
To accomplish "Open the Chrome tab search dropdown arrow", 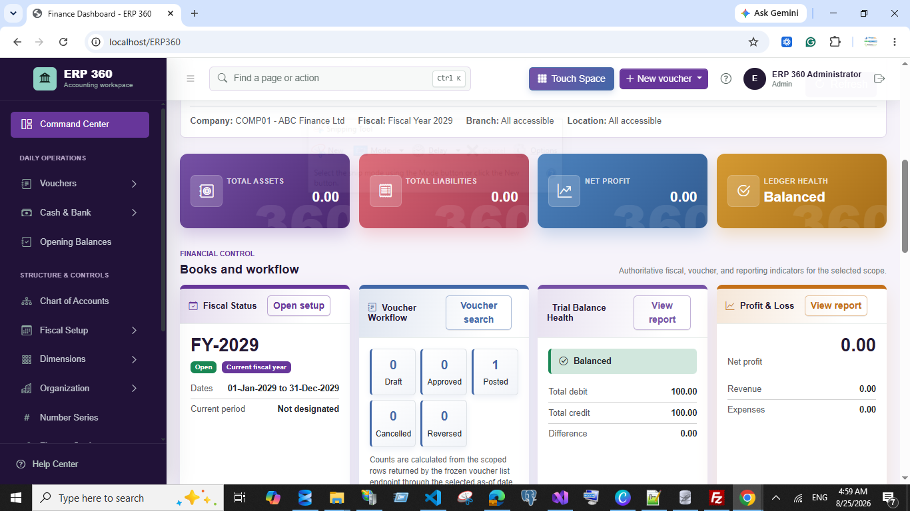I will (13, 13).
